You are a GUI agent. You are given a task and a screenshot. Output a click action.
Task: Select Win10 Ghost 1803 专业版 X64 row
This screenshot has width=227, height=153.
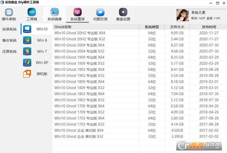pyautogui.click(x=140, y=94)
